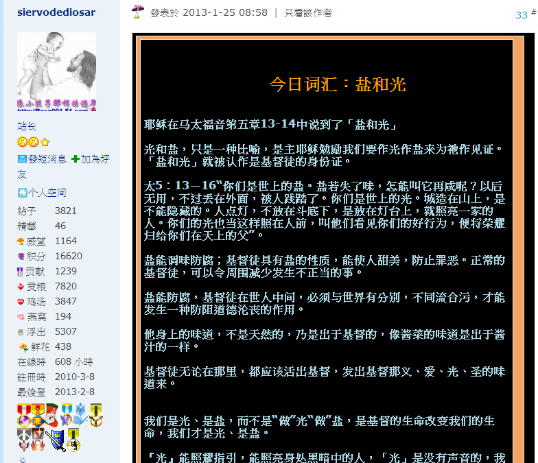The width and height of the screenshot is (538, 463).
Task: Click the envelope icon for short message
Action: pyautogui.click(x=22, y=159)
